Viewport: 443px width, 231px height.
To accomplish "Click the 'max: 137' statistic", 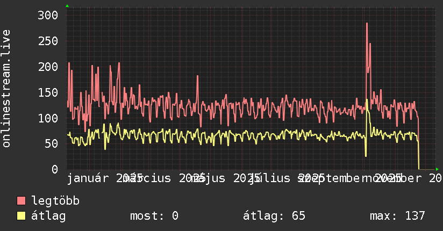I will tap(397, 216).
